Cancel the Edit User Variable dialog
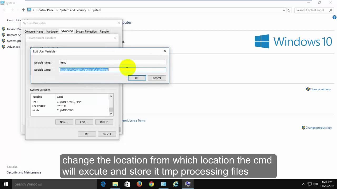This screenshot has width=337, height=189. 157,78
